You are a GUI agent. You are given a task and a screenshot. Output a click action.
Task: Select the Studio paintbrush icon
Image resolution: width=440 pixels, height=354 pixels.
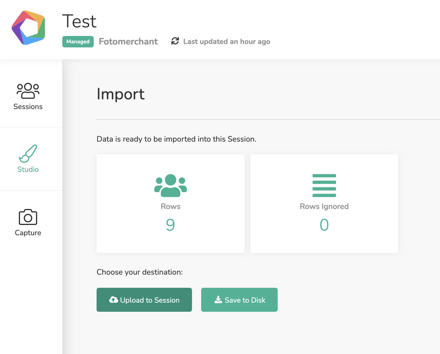click(28, 154)
